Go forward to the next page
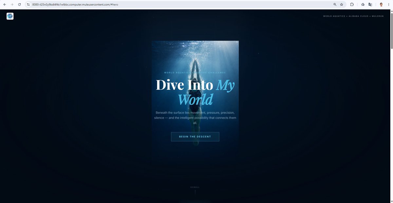The image size is (393, 203). pos(12,5)
